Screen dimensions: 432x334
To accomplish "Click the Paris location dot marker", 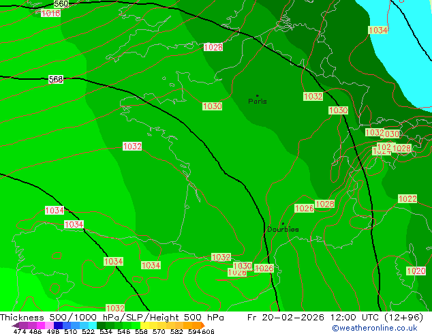I will click(258, 95).
